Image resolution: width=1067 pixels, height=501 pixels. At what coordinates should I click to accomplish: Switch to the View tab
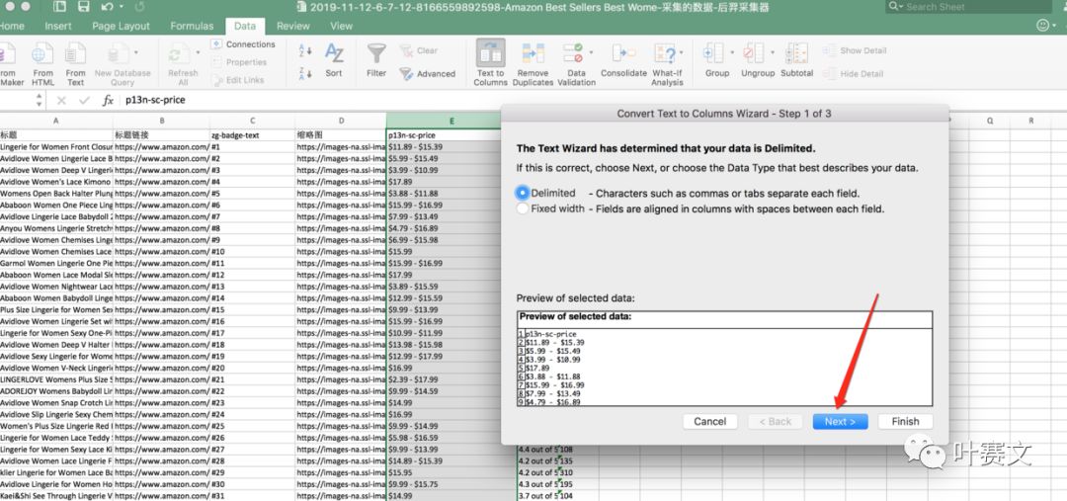(341, 26)
